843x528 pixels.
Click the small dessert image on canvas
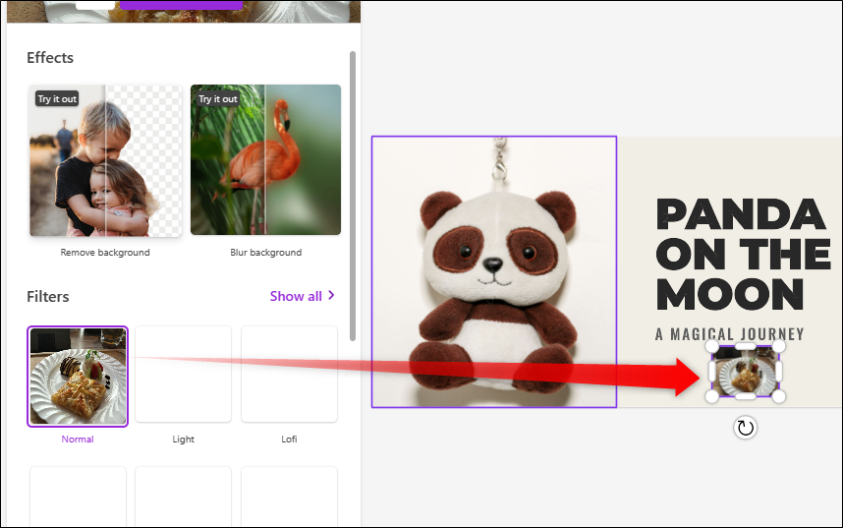(x=745, y=372)
